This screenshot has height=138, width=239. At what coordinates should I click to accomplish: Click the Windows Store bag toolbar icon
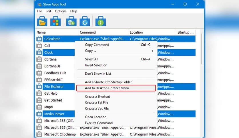coord(55,21)
